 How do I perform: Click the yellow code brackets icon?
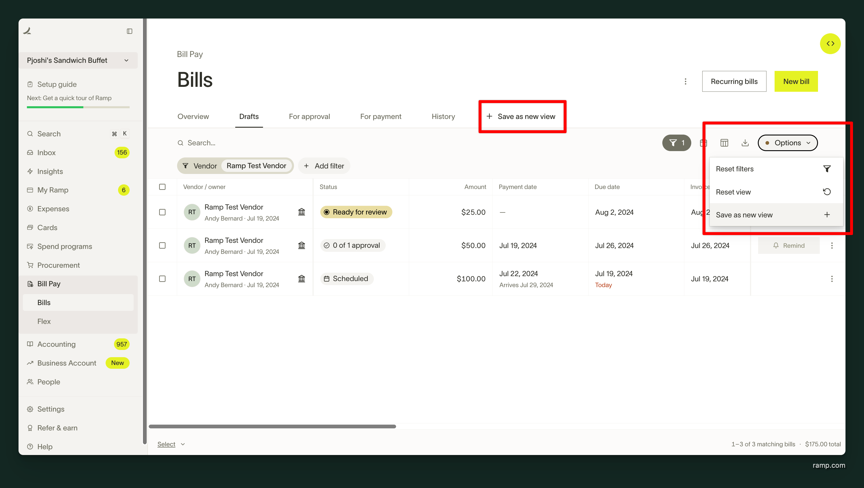click(830, 44)
